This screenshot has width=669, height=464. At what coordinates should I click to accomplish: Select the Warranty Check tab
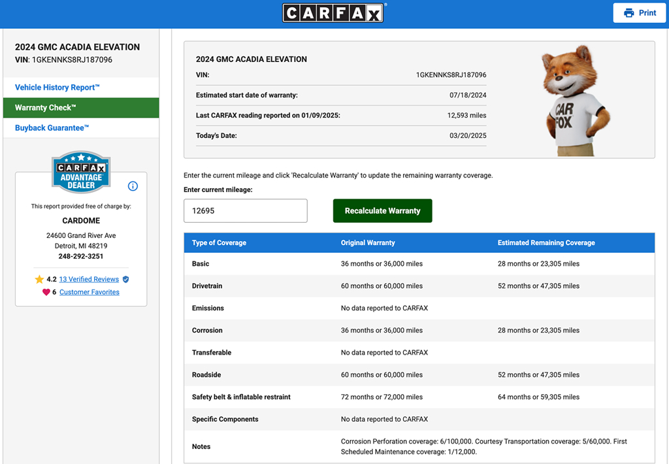point(46,108)
